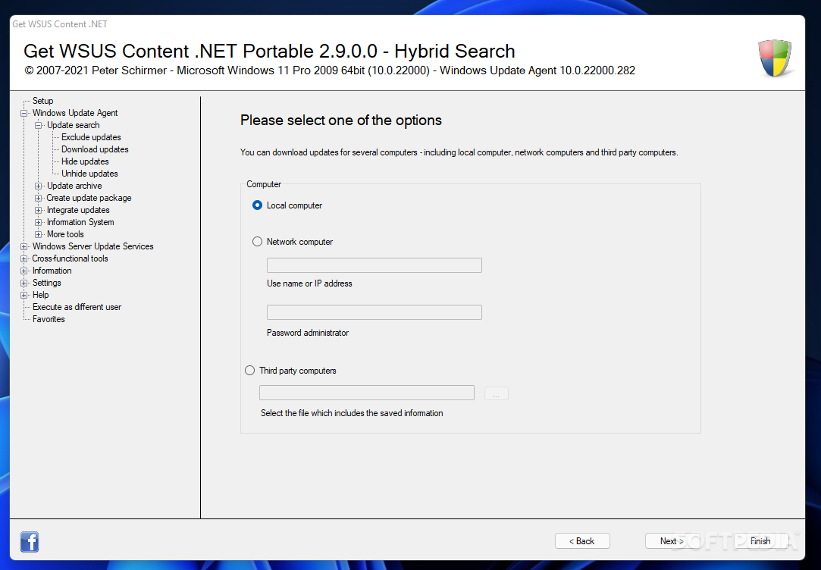Click the Finish button
This screenshot has height=570, width=821.
pos(760,540)
